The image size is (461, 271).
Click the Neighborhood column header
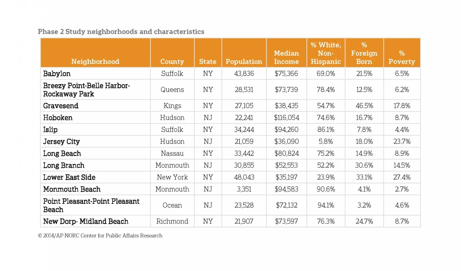click(x=95, y=62)
